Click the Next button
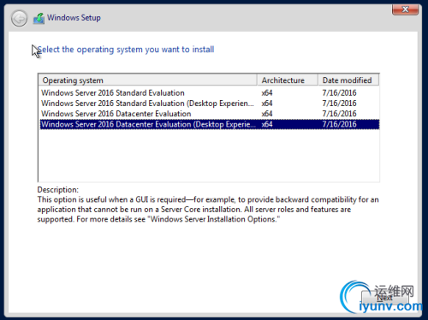428x320 pixels. click(385, 298)
